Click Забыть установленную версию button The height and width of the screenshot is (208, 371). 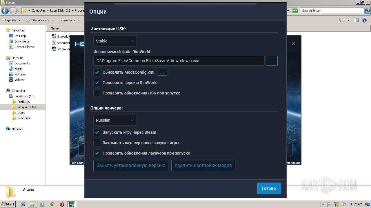[131, 166]
